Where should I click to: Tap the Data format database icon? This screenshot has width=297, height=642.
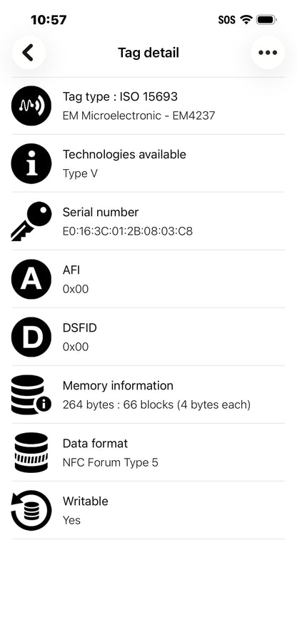point(31,452)
